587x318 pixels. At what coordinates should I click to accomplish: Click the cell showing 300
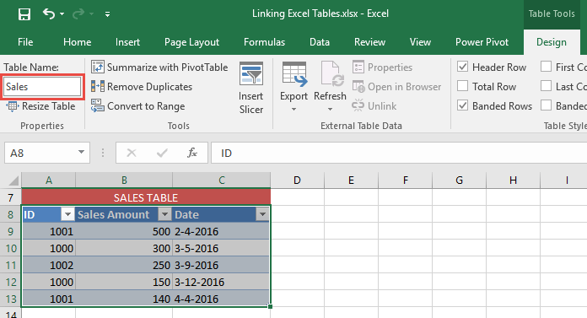point(124,248)
